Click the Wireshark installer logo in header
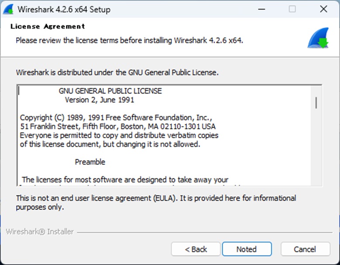 click(x=318, y=38)
